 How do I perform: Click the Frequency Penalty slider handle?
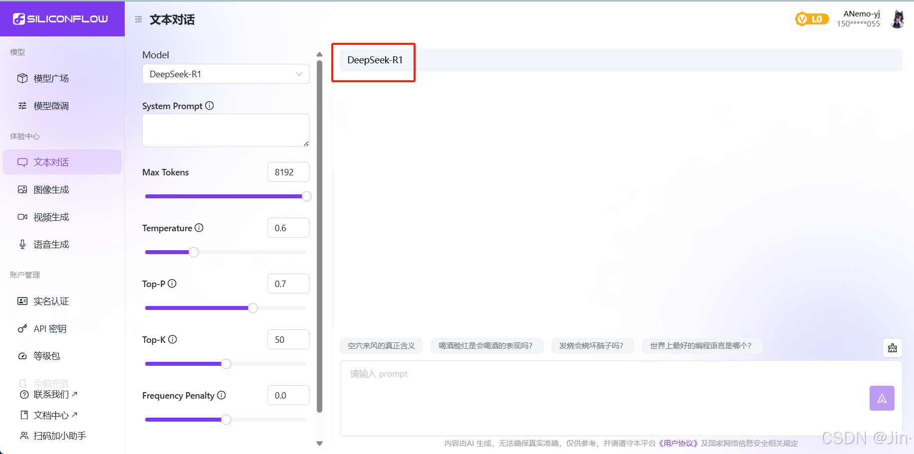point(226,420)
